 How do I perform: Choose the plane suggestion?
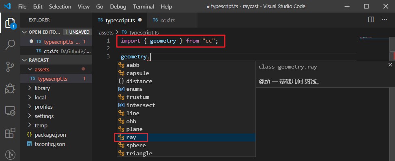point(186,129)
